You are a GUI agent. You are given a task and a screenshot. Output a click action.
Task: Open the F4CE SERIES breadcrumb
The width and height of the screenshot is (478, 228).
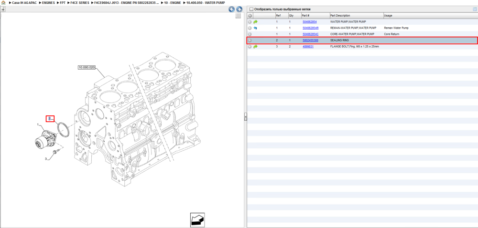(x=80, y=2)
